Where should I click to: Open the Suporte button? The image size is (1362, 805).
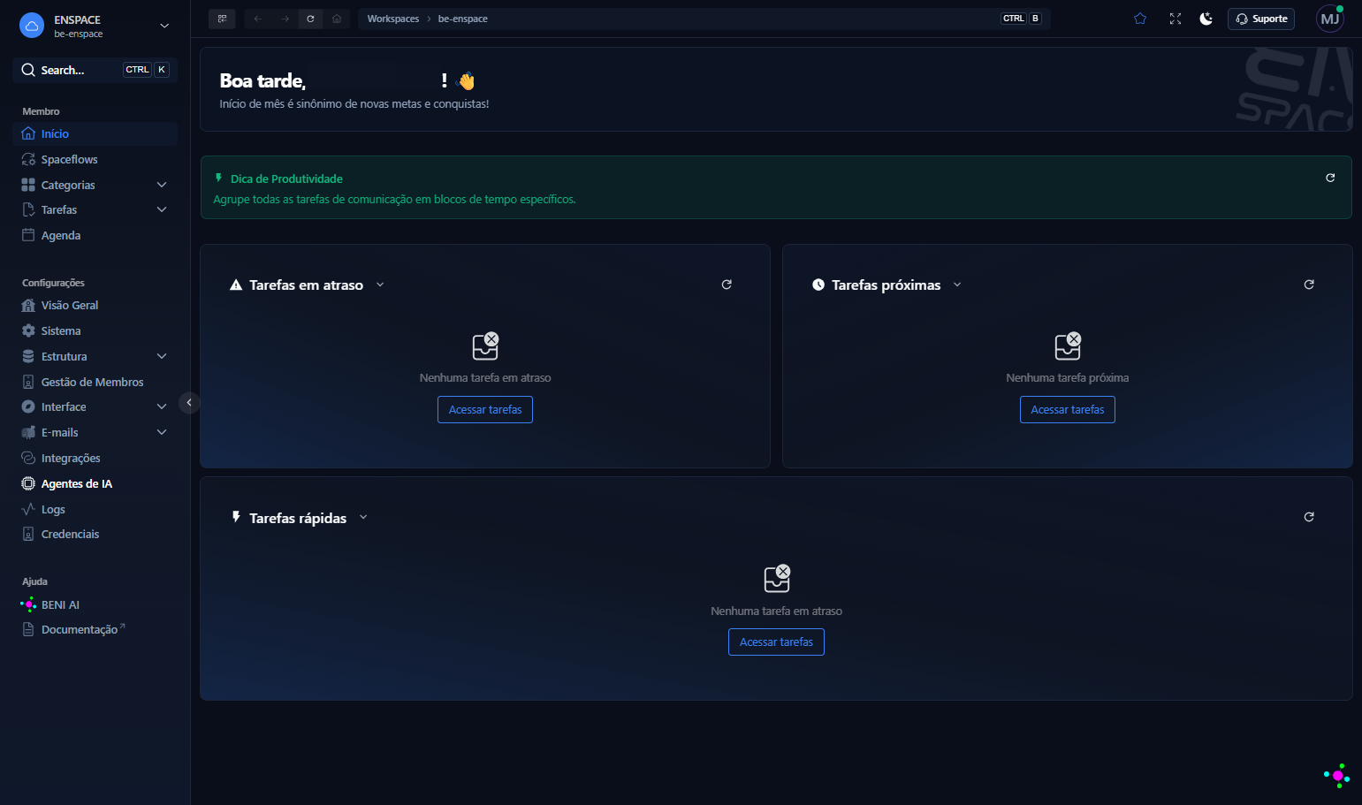click(x=1261, y=19)
